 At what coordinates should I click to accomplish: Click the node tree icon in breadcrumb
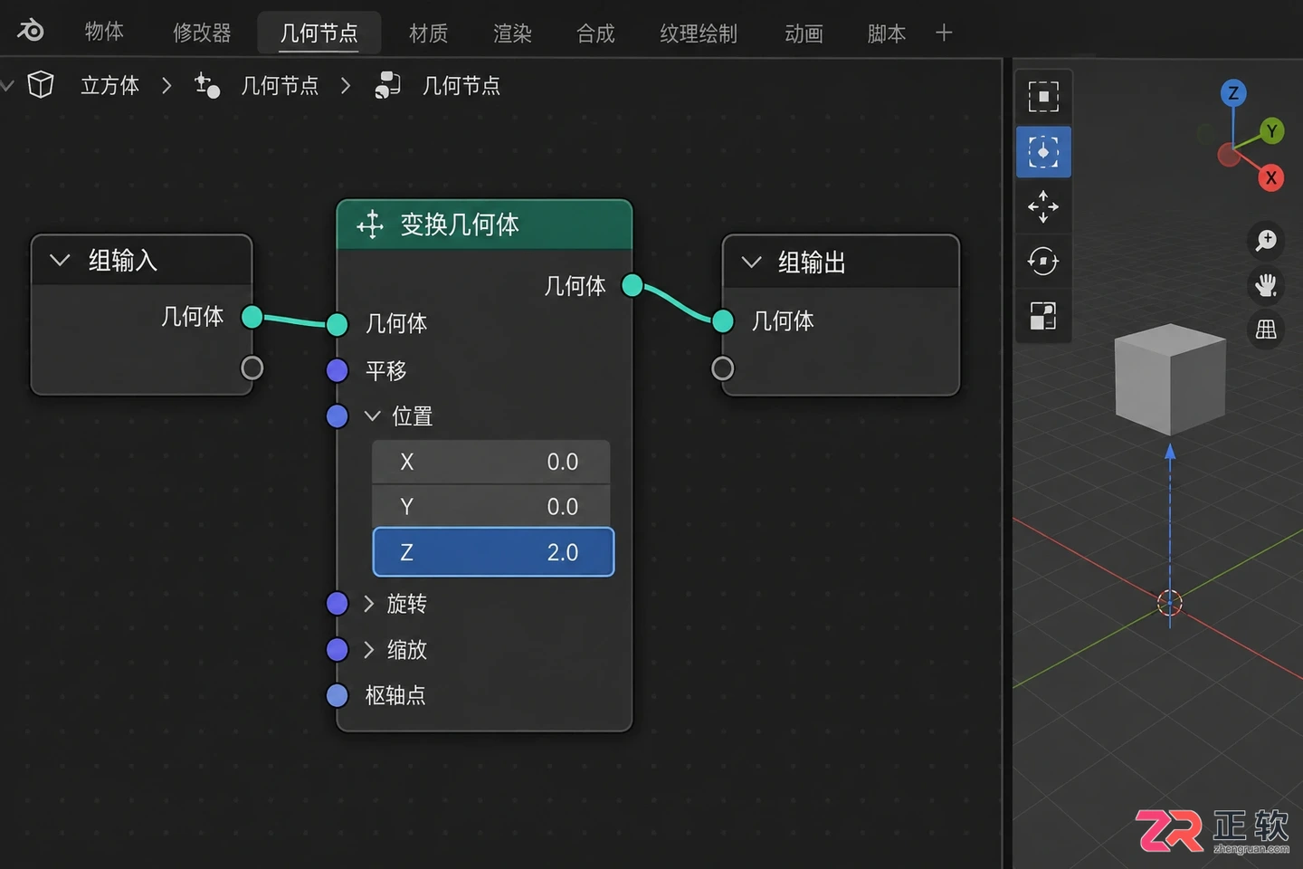pos(387,85)
